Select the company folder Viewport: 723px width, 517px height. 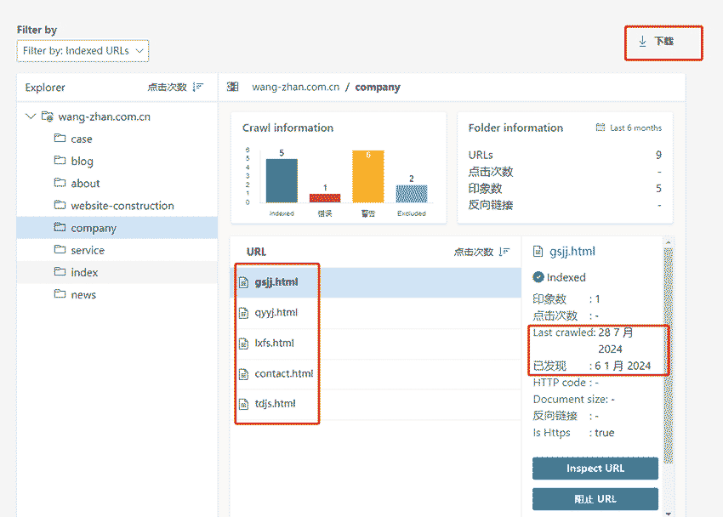117,228
